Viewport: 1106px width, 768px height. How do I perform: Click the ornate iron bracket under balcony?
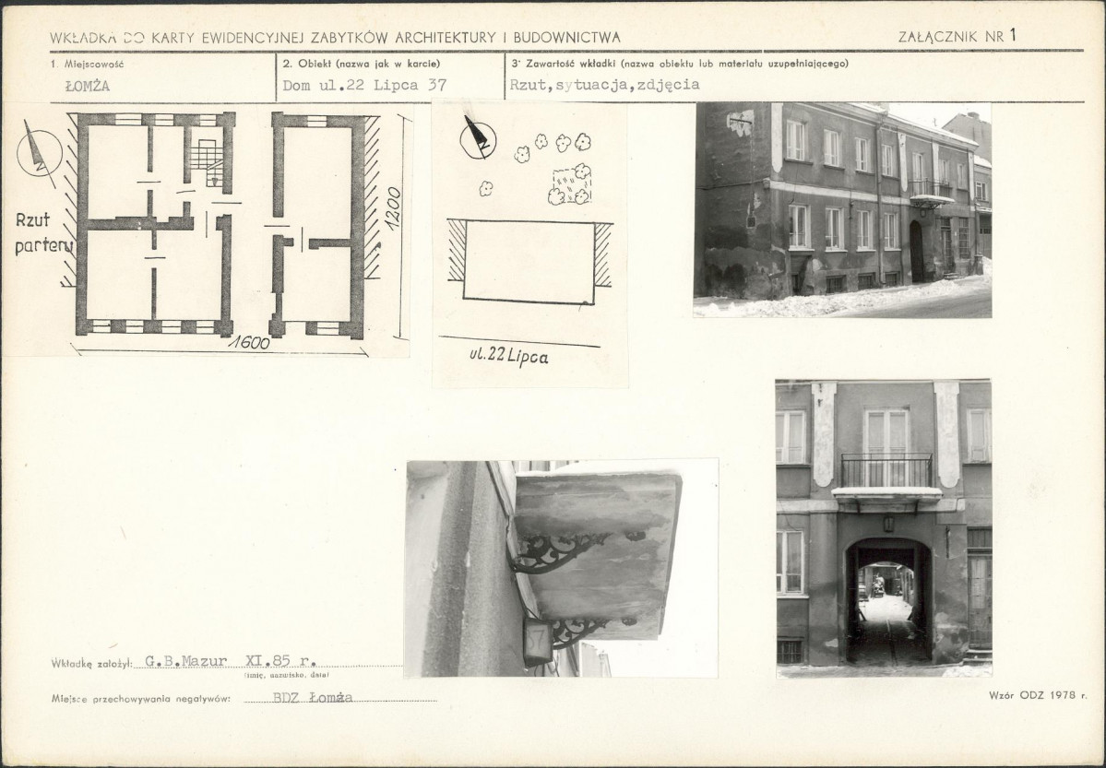[x=557, y=551]
